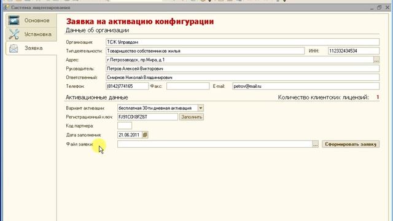Expand the Вариант активации dropdown arrow
The image size is (393, 221).
201,108
